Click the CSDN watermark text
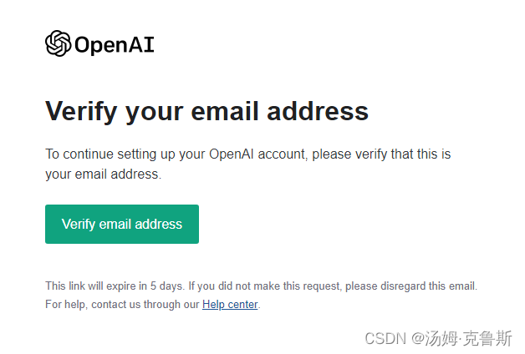 pyautogui.click(x=384, y=338)
